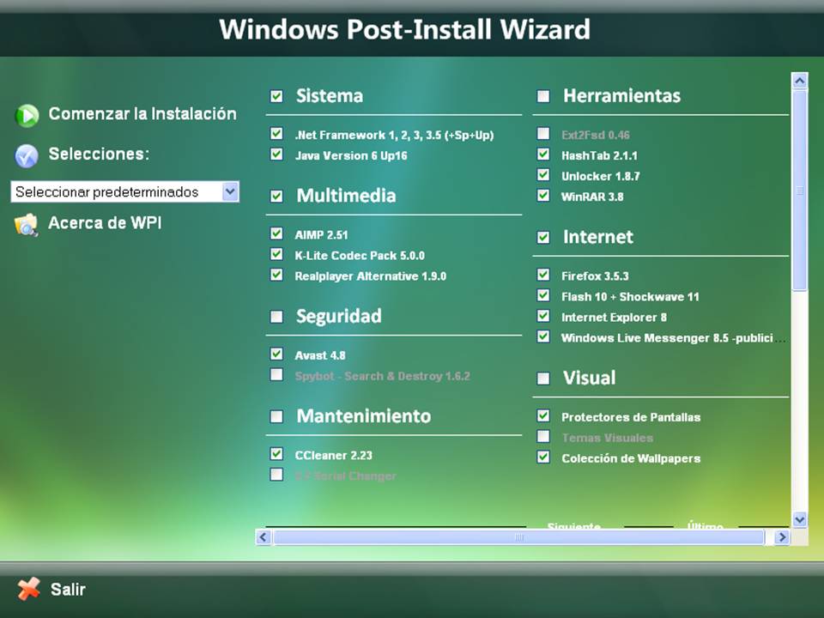Click Comenzar la Instalación
The image size is (824, 618).
coord(142,113)
